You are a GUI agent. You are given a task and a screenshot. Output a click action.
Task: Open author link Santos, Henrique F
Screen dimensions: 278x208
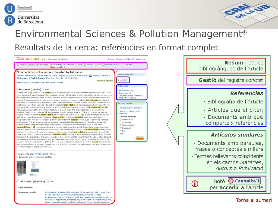(26, 76)
